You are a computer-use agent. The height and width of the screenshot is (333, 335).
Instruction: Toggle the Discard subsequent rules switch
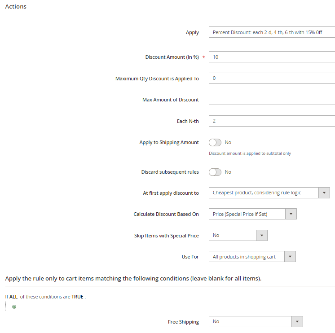215,172
